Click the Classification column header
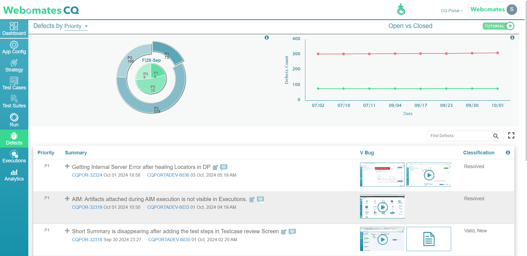The height and width of the screenshot is (256, 527). (x=479, y=153)
